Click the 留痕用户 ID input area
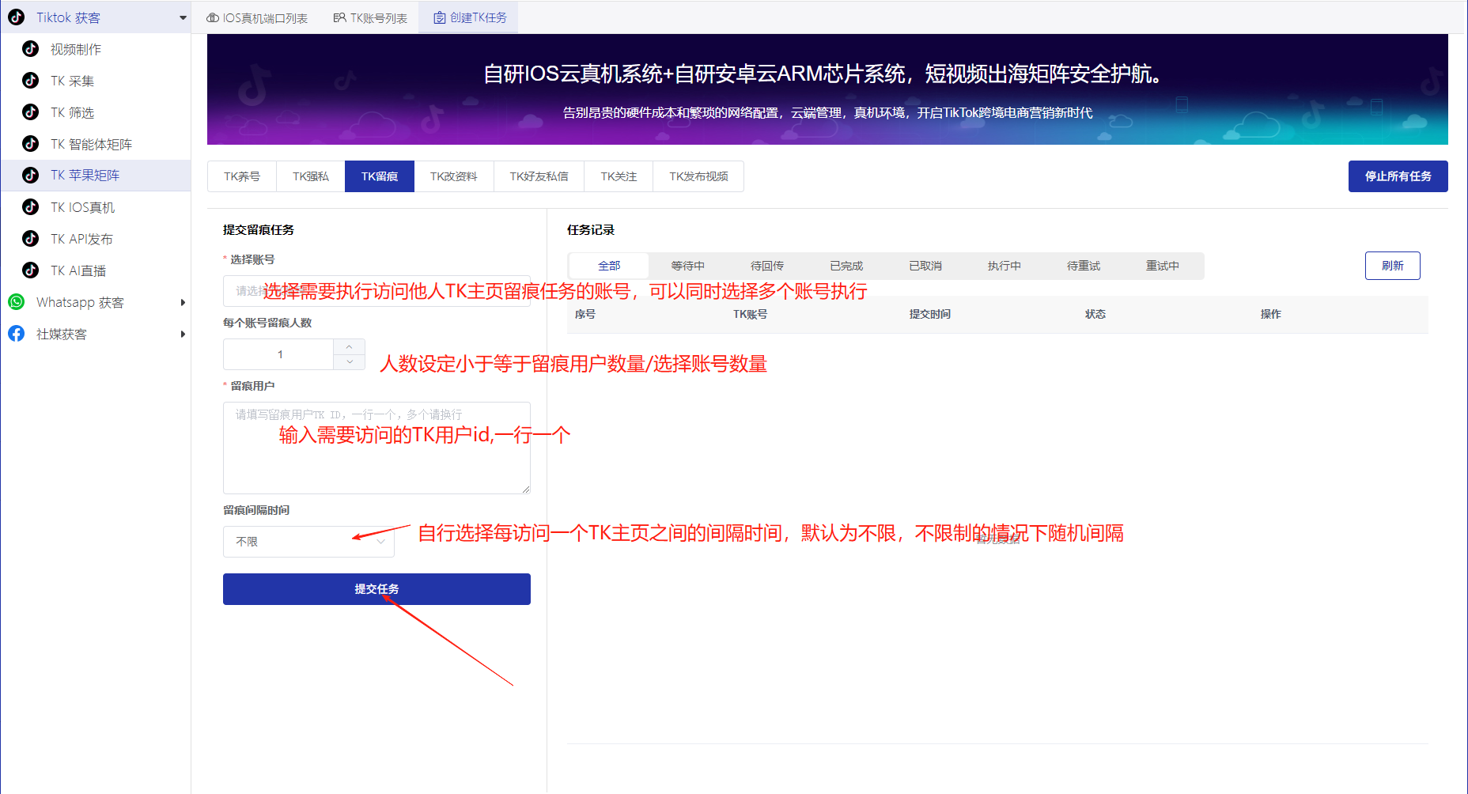The height and width of the screenshot is (794, 1468). [x=376, y=448]
